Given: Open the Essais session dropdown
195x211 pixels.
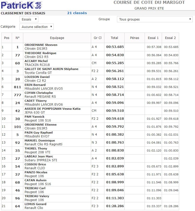Looking at the screenshot, I should (29, 19).
